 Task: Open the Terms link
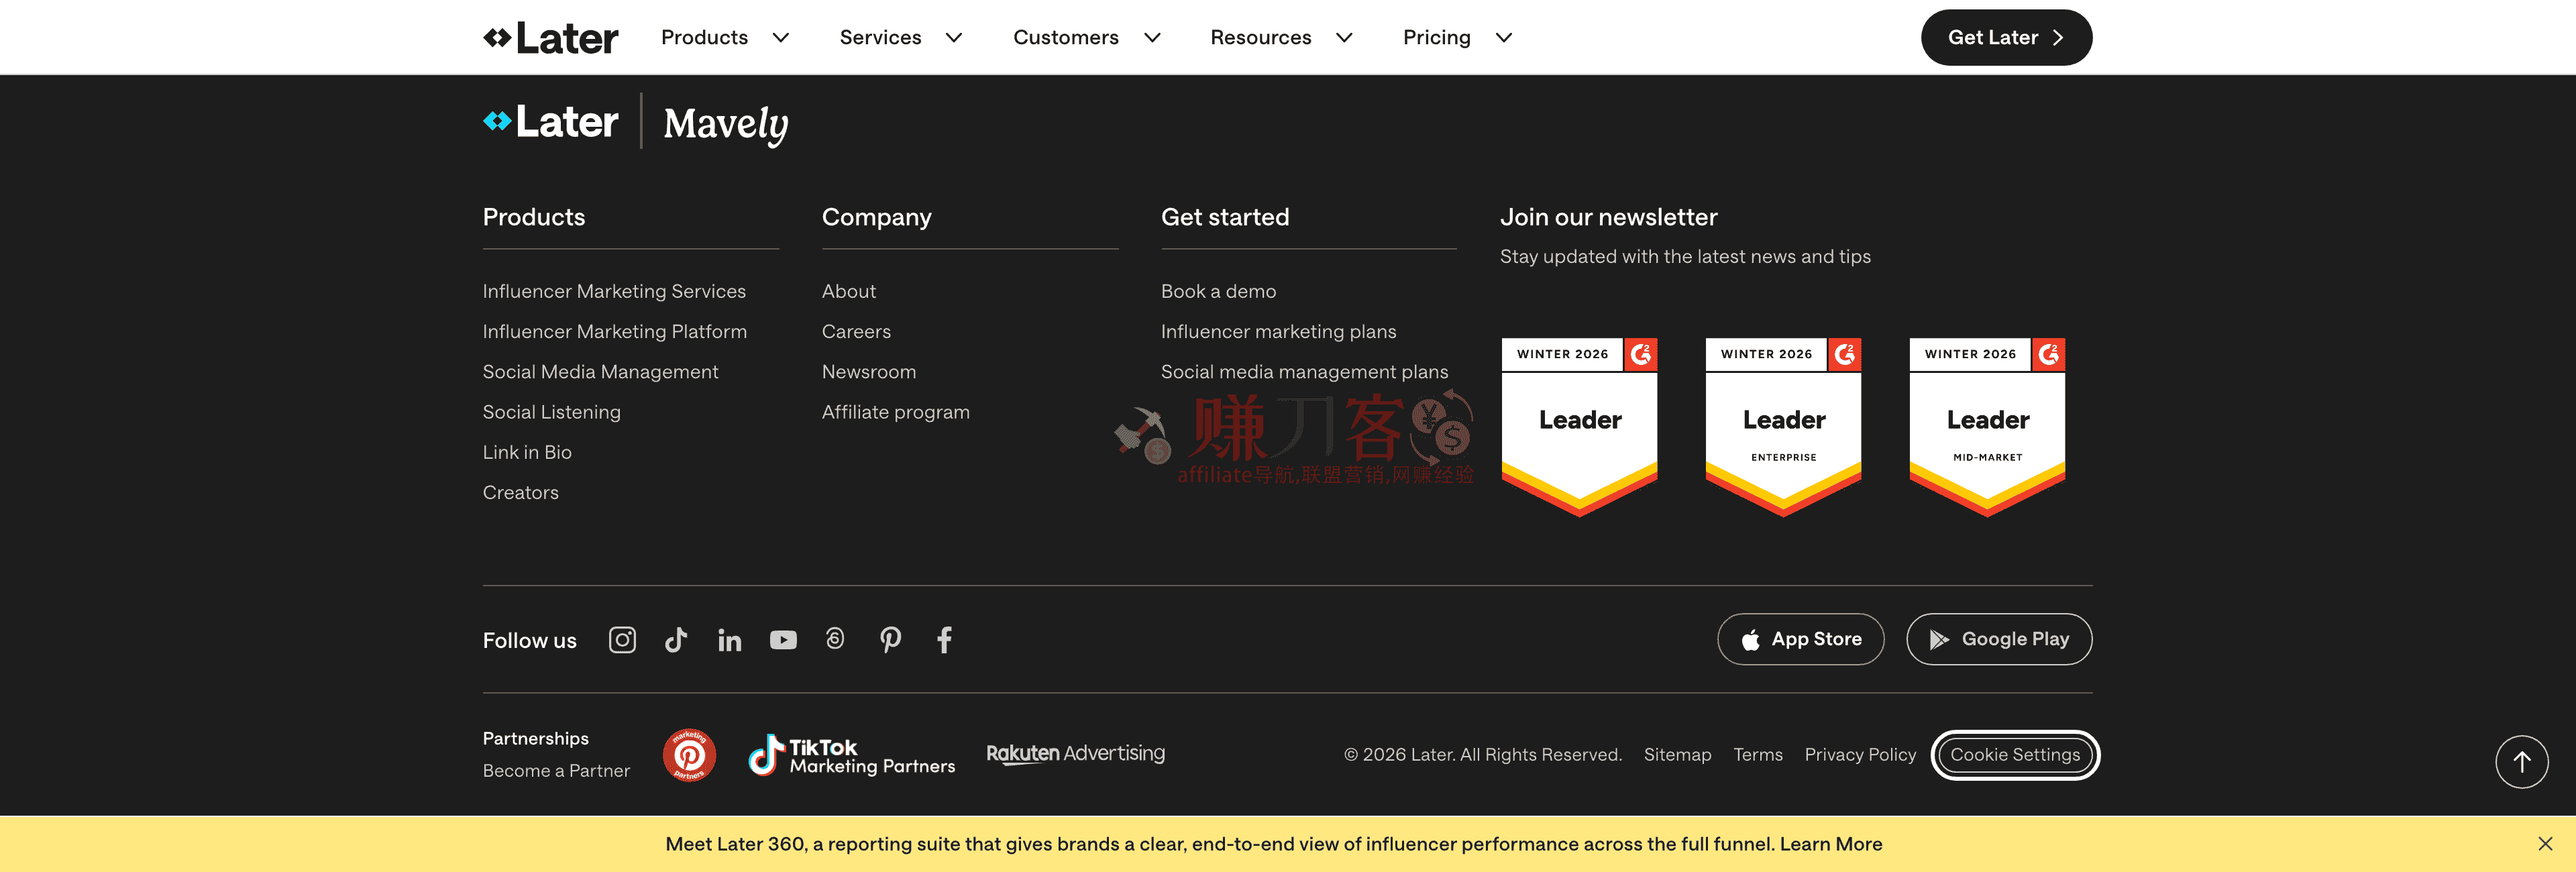[1758, 755]
